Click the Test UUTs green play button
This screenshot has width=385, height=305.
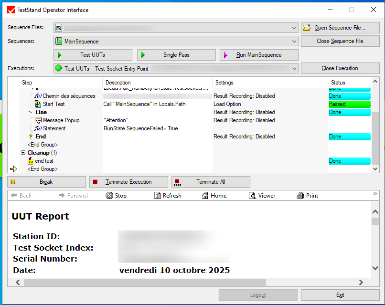(x=93, y=55)
